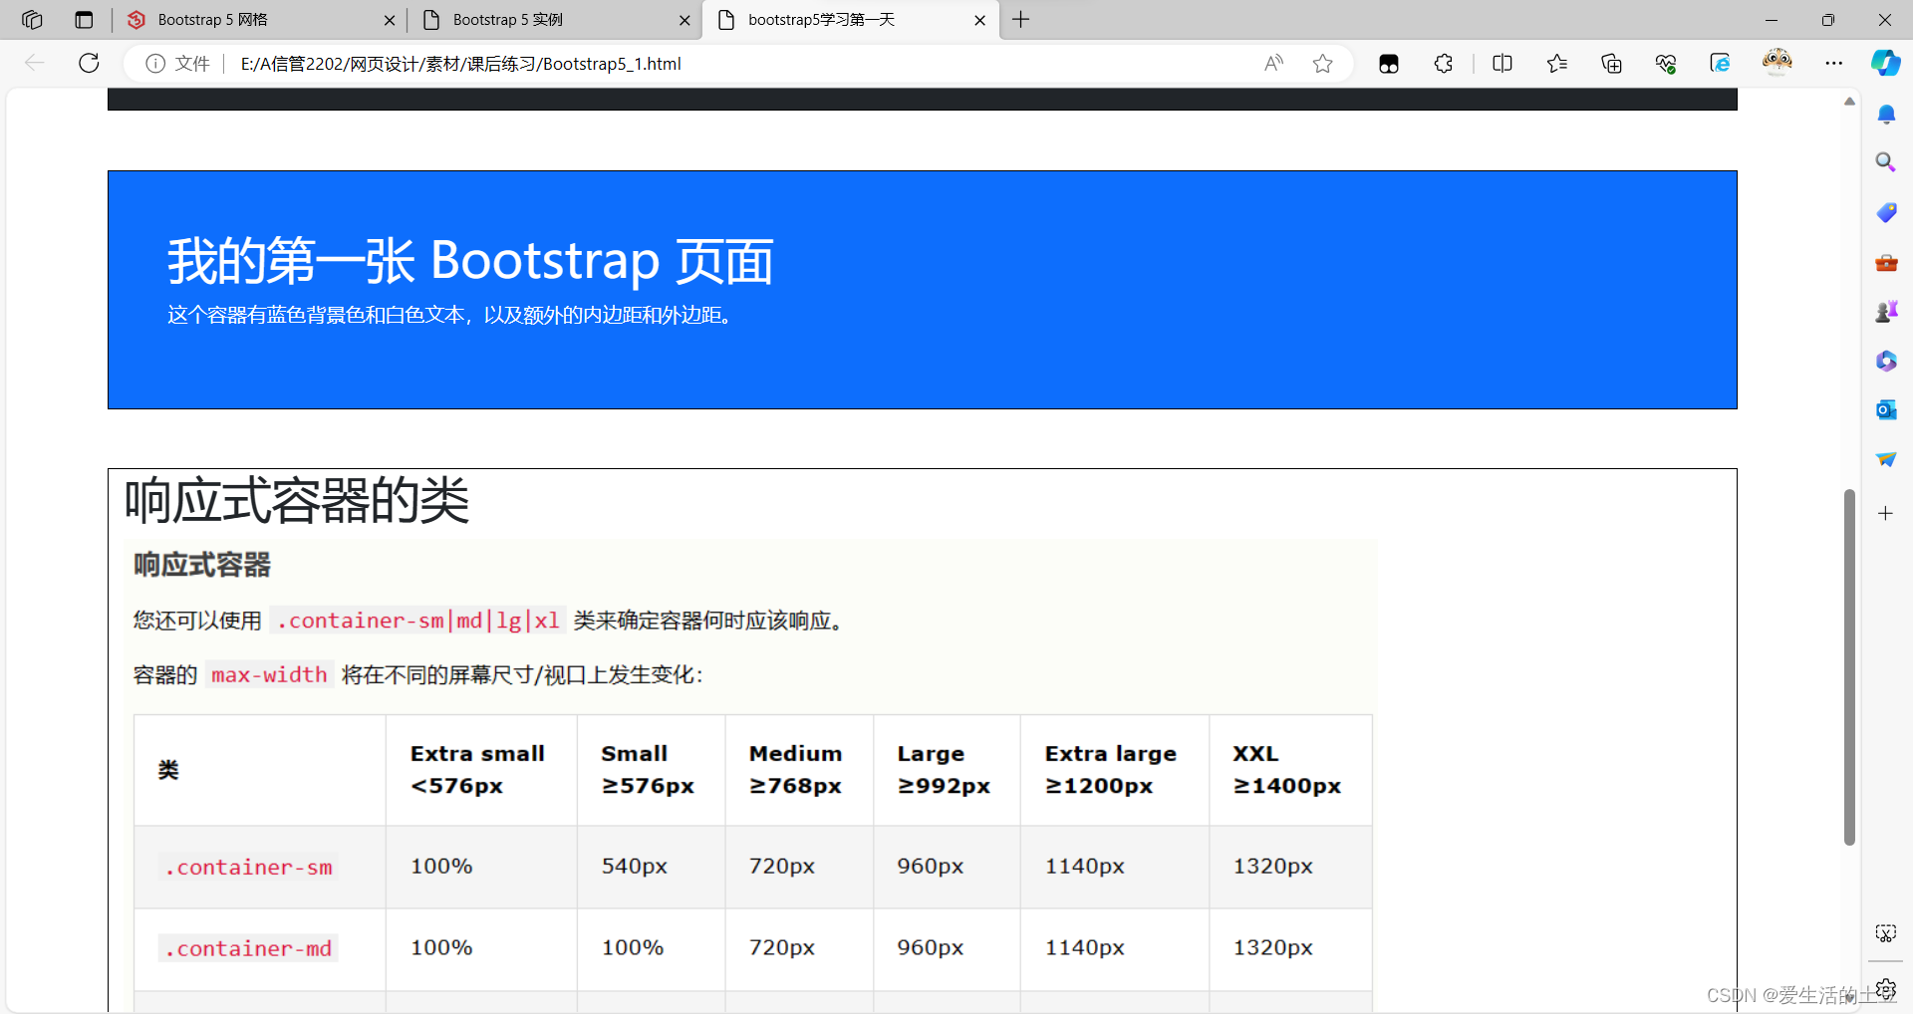
Task: Open sidebar notifications bell
Action: (1886, 115)
